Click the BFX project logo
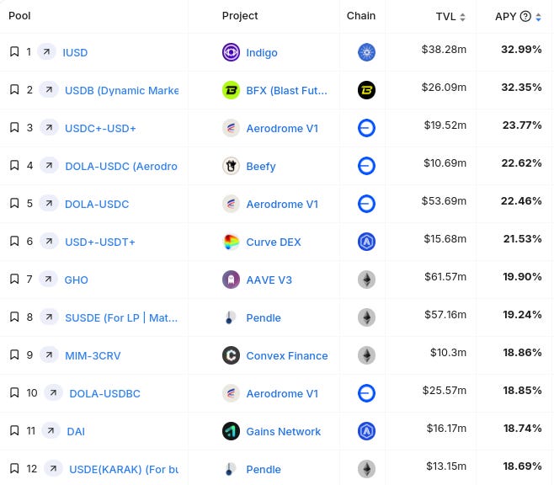Screen dimensions: 554x485 pyautogui.click(x=231, y=90)
